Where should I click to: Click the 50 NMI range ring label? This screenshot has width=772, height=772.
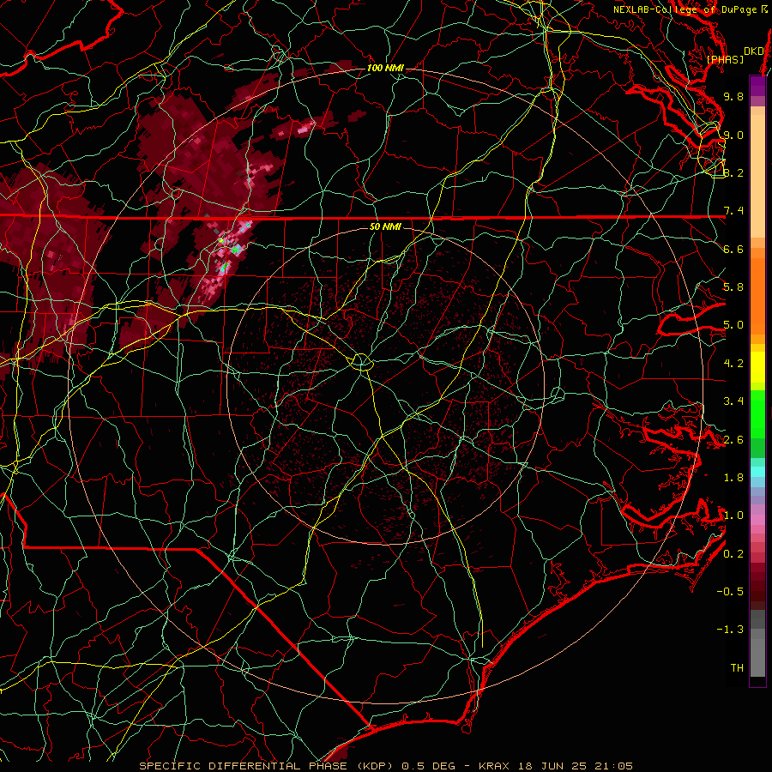(385, 226)
